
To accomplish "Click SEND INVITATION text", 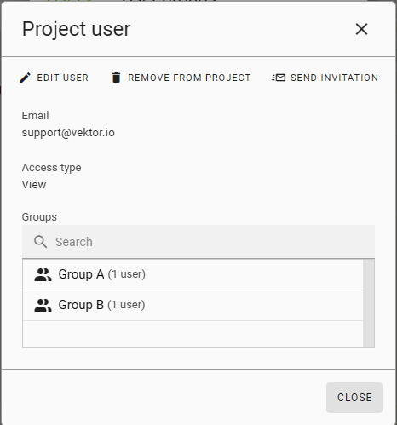I will pos(334,78).
